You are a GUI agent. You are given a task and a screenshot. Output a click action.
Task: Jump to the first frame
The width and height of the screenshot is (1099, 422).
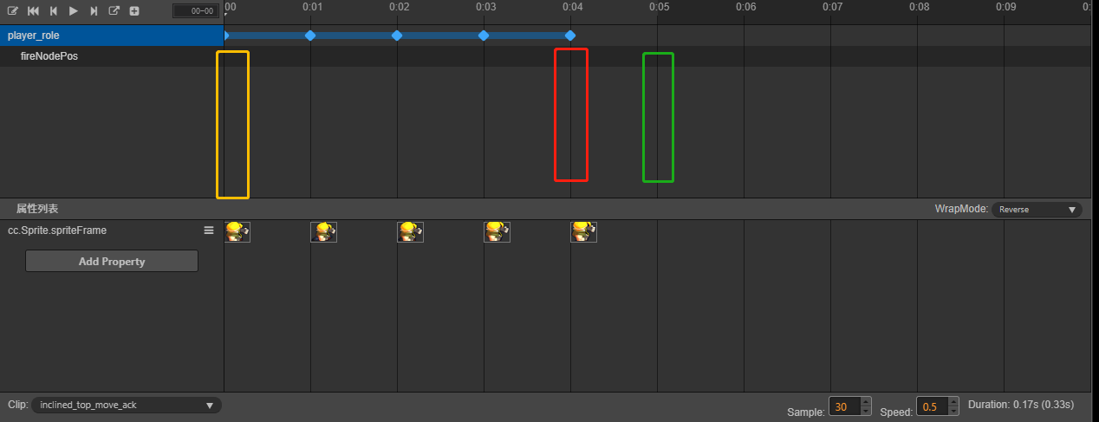pos(33,11)
